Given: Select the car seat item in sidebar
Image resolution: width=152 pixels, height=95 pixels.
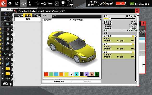Looking at the screenshot, I should [8, 49].
